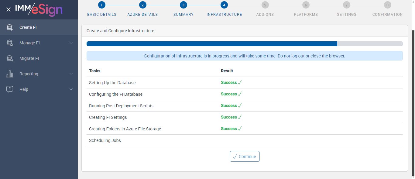The image size is (415, 179).
Task: Click the Create FI bank icon
Action: click(10, 27)
